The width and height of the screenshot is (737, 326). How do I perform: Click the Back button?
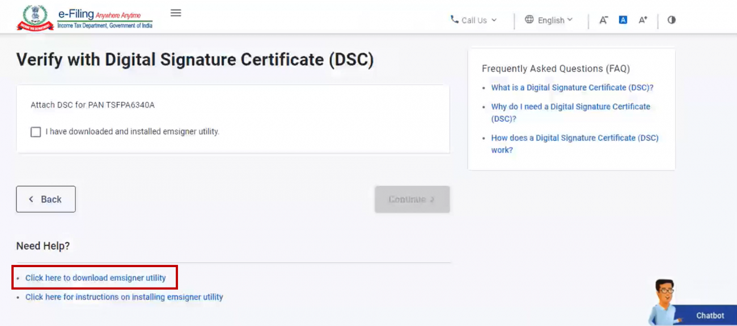46,199
